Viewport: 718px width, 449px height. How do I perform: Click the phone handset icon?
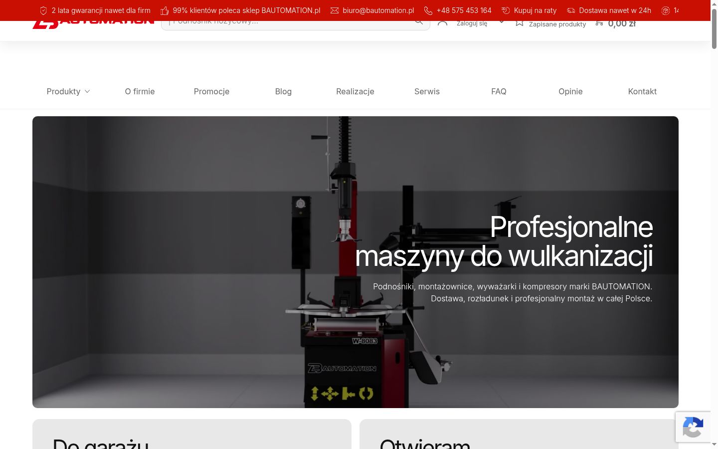click(428, 10)
